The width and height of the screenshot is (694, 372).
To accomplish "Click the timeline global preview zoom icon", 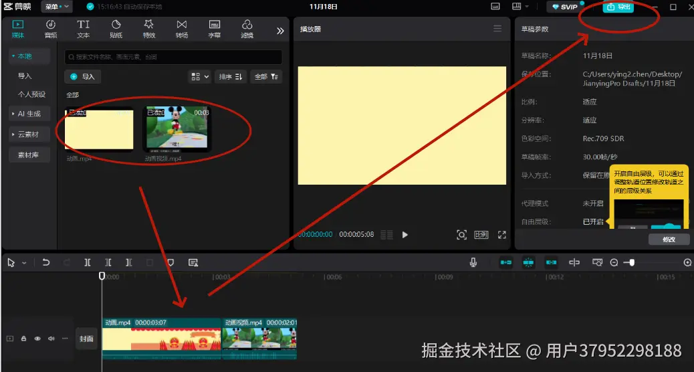I will point(598,263).
